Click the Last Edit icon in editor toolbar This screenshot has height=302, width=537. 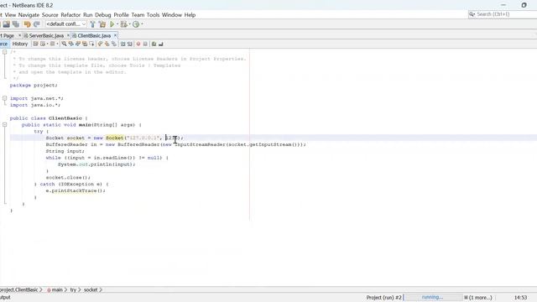tap(35, 44)
